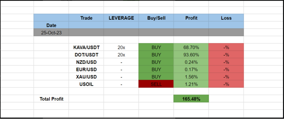This screenshot has width=284, height=120.
Task: Select the 68.70% profit cell
Action: coord(191,47)
